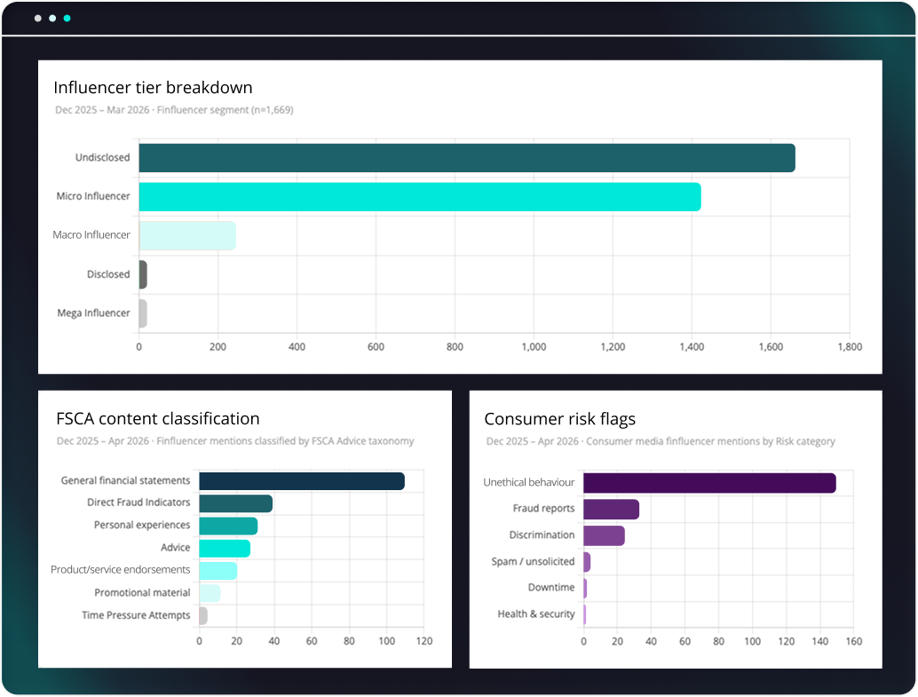Select the Fraud reports bar
This screenshot has height=697, width=918.
[611, 508]
